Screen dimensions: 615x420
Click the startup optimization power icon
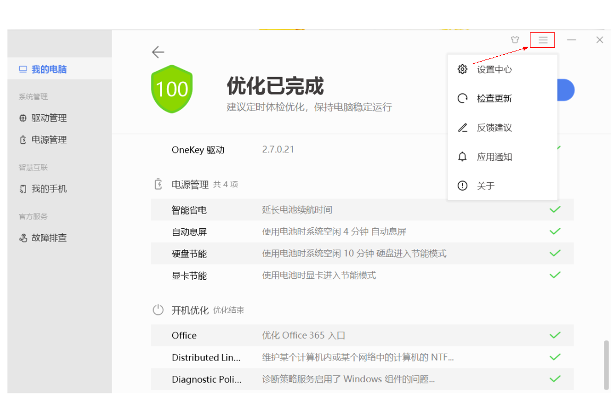point(158,310)
